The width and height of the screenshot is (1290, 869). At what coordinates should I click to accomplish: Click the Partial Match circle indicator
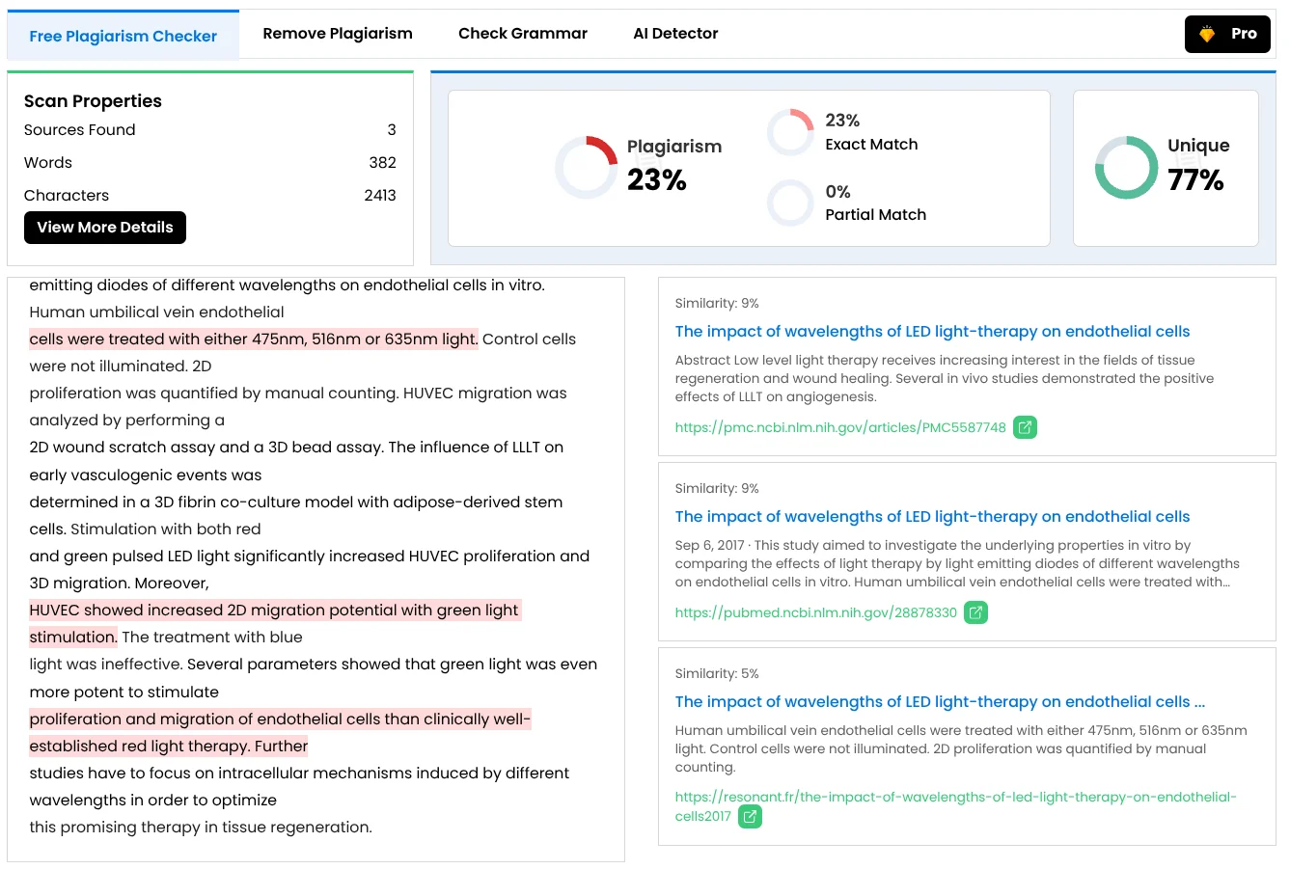790,203
